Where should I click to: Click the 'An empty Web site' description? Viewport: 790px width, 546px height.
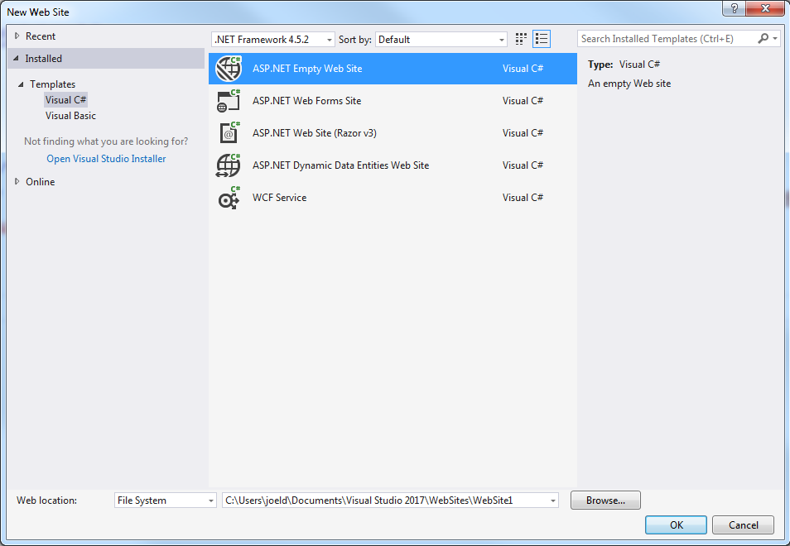point(629,84)
